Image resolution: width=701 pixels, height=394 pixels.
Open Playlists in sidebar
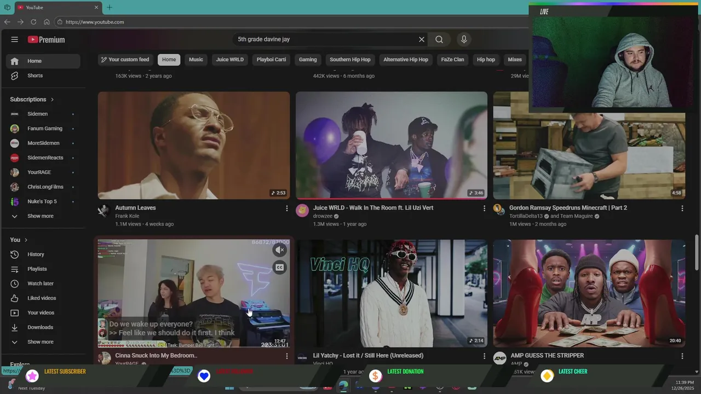[43, 269]
